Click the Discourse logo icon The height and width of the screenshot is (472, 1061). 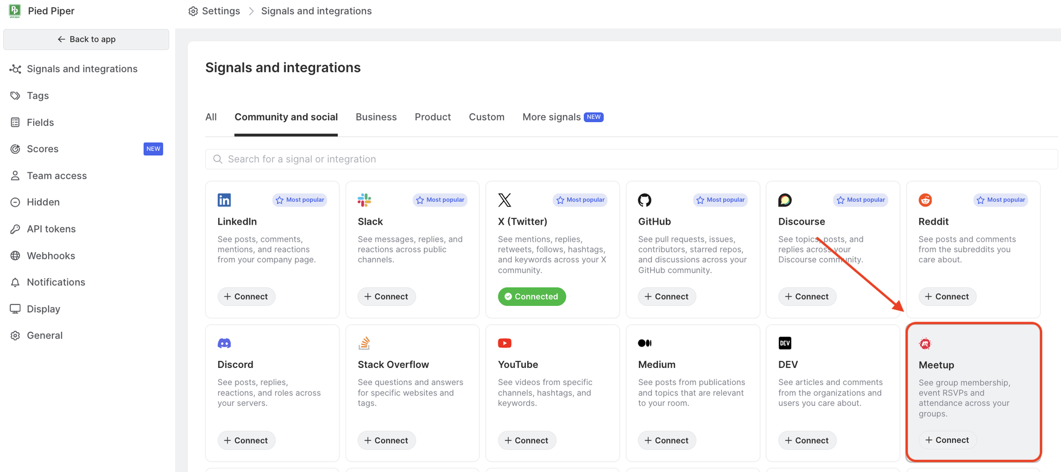(x=785, y=200)
